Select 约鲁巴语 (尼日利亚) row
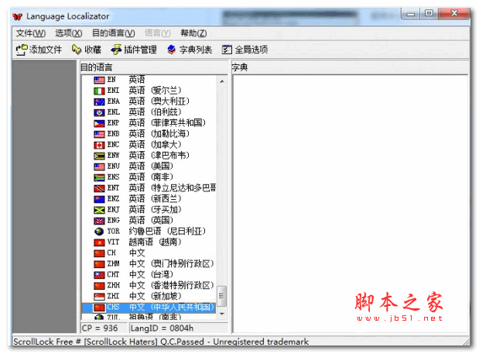Viewport: 479px width, 354px height. [149, 232]
